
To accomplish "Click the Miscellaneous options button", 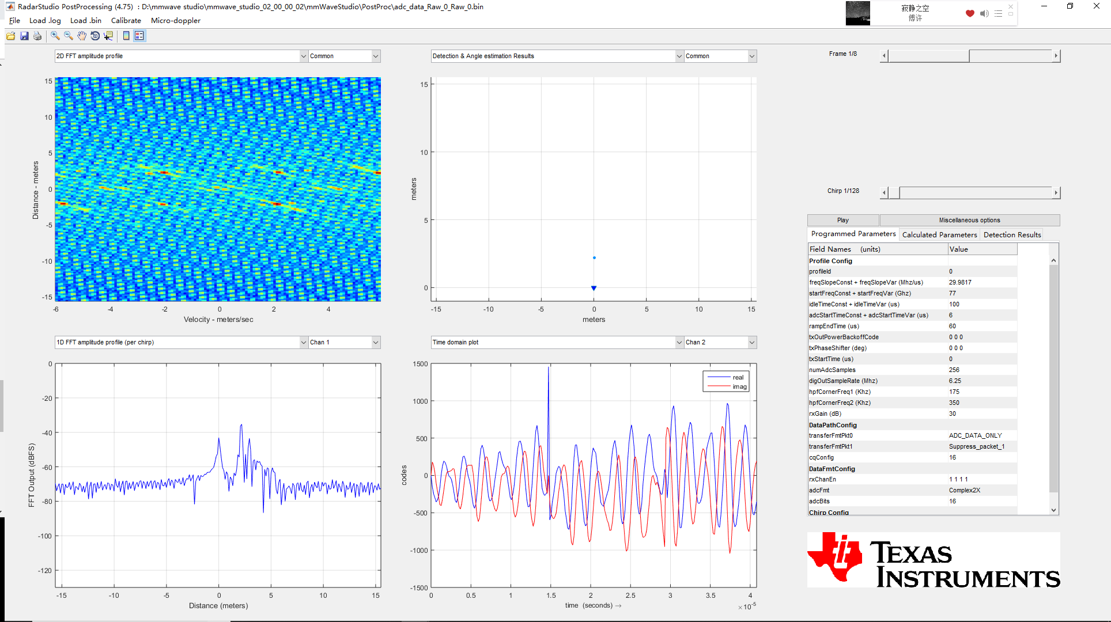I will click(x=969, y=220).
